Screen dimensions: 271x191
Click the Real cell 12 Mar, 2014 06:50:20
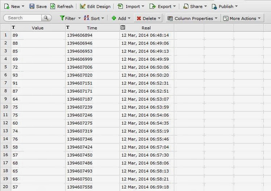[147, 75]
